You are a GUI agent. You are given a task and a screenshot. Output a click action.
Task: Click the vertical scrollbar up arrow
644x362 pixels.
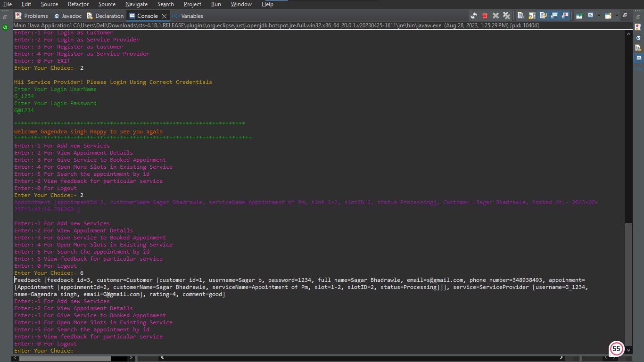pos(628,33)
